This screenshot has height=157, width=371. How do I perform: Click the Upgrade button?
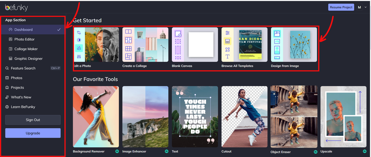pyautogui.click(x=33, y=133)
